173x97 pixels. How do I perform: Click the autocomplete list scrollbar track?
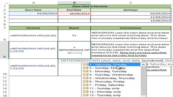coord(144,81)
